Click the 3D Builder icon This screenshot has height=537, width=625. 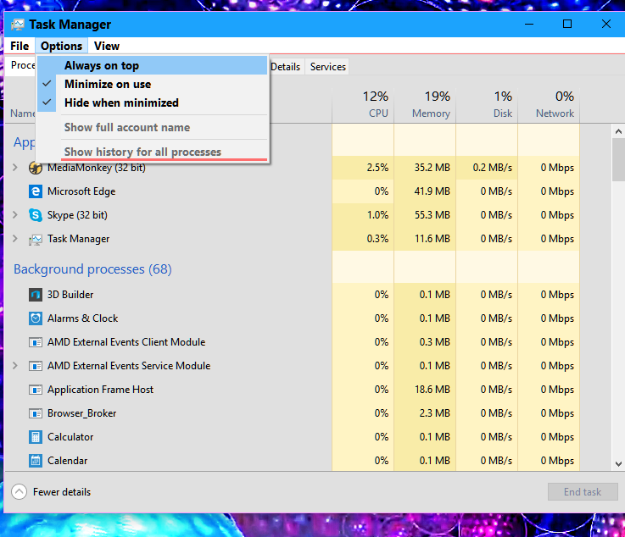36,295
